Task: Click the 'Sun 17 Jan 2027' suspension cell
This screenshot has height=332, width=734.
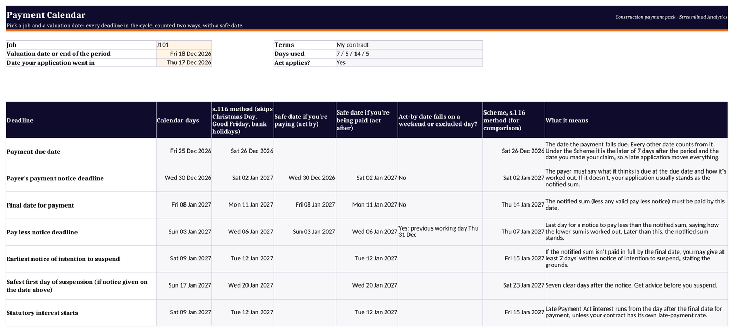Action: tap(184, 285)
